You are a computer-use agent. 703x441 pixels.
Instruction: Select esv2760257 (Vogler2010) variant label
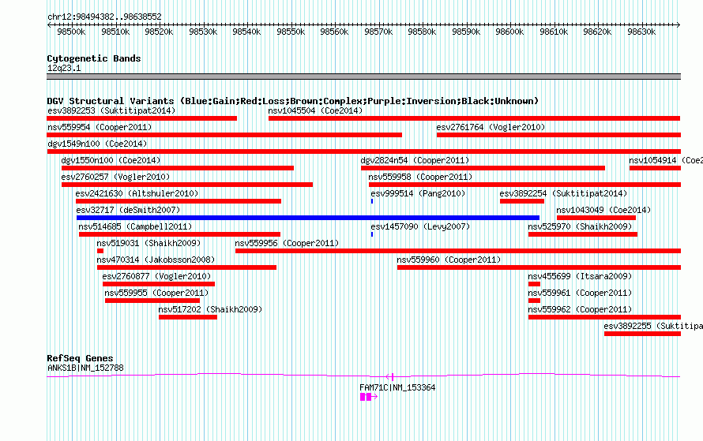click(x=115, y=177)
